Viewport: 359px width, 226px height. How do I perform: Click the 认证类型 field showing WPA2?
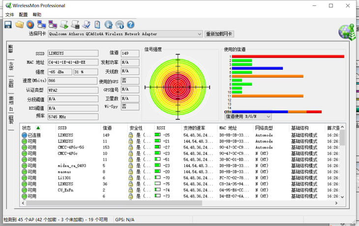click(x=73, y=90)
